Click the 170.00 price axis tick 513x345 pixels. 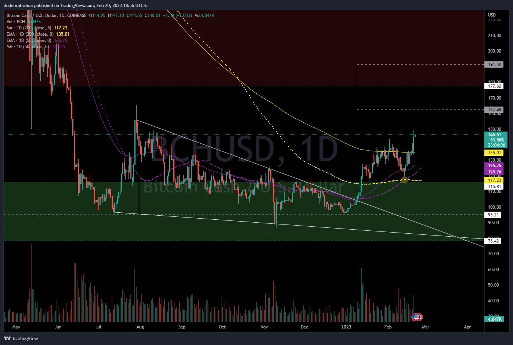pyautogui.click(x=495, y=98)
